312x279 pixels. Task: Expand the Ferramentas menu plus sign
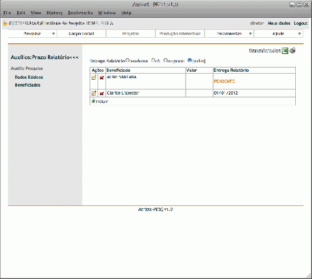click(x=251, y=34)
